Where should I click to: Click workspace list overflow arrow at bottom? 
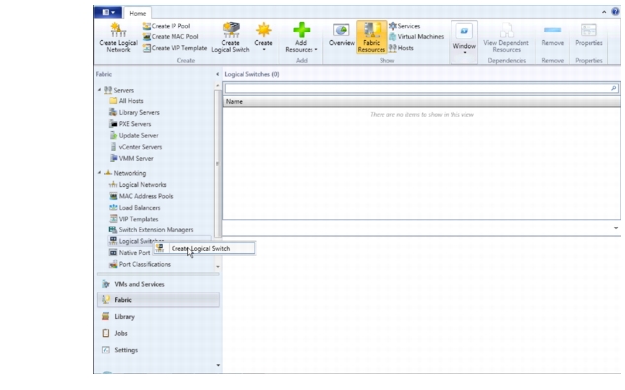(x=218, y=365)
